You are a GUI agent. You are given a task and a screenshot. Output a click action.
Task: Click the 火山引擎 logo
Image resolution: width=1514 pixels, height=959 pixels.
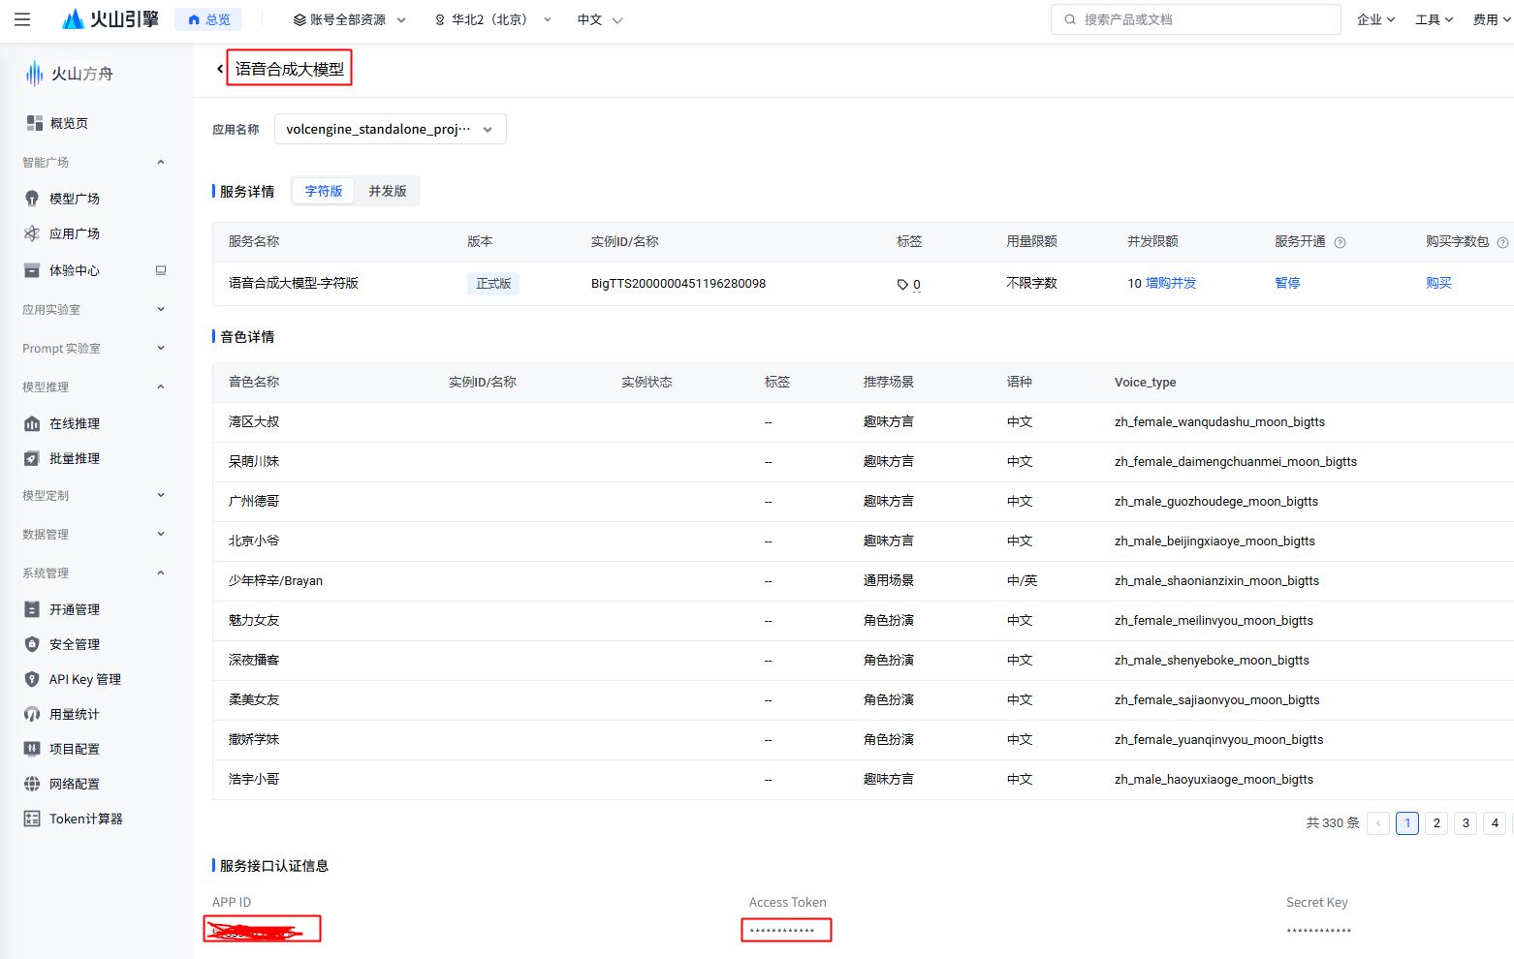[110, 19]
